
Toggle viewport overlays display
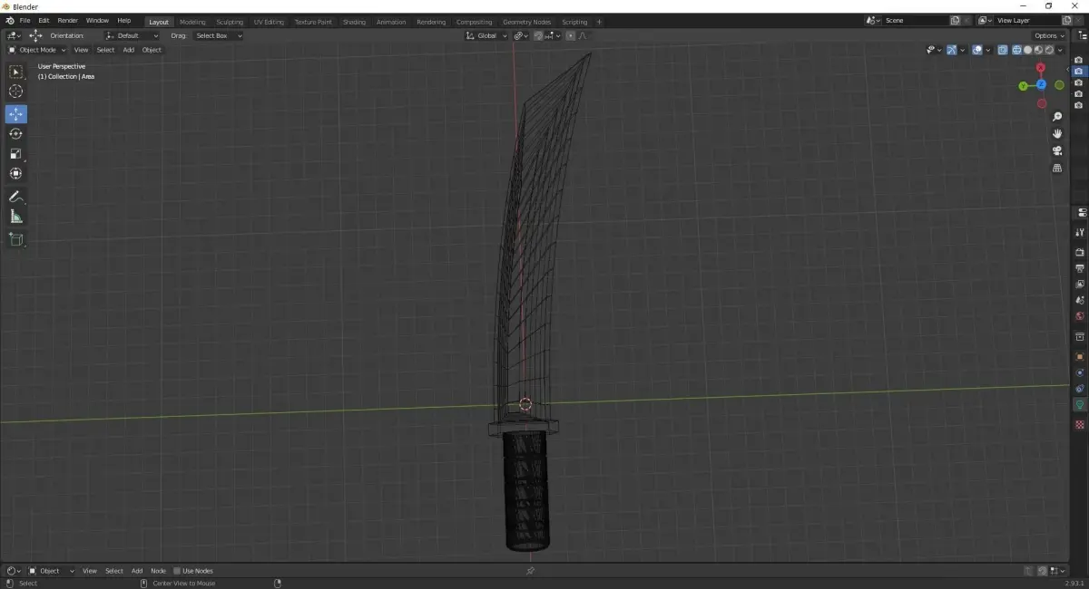point(976,50)
